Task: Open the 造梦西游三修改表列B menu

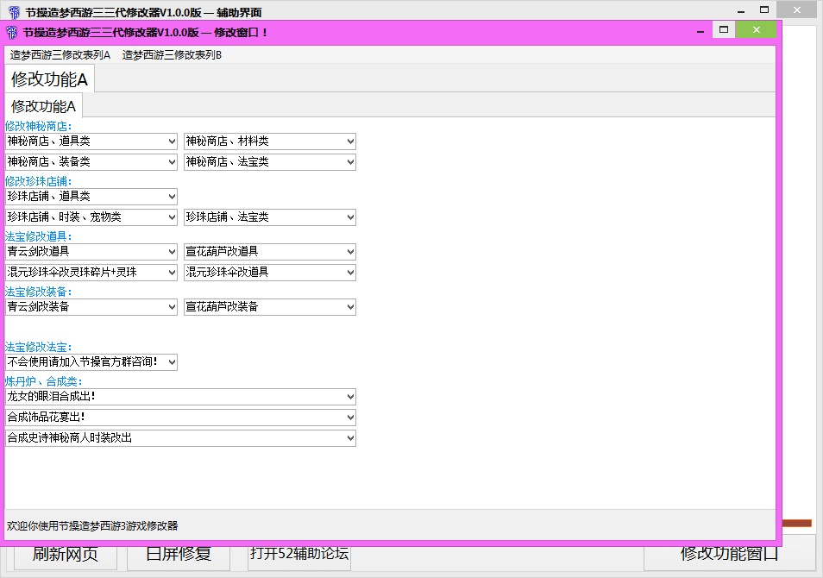Action: 172,54
